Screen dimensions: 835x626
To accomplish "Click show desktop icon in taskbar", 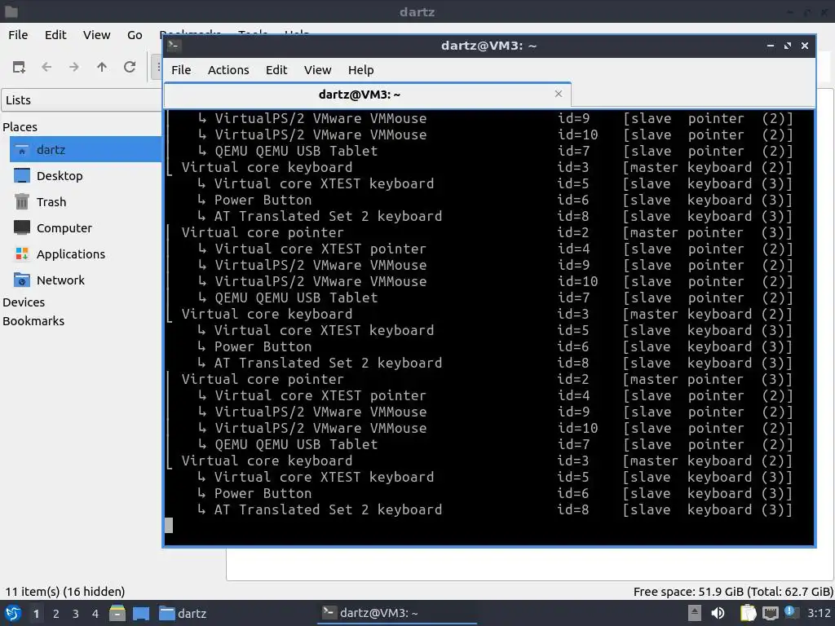I will 141,613.
